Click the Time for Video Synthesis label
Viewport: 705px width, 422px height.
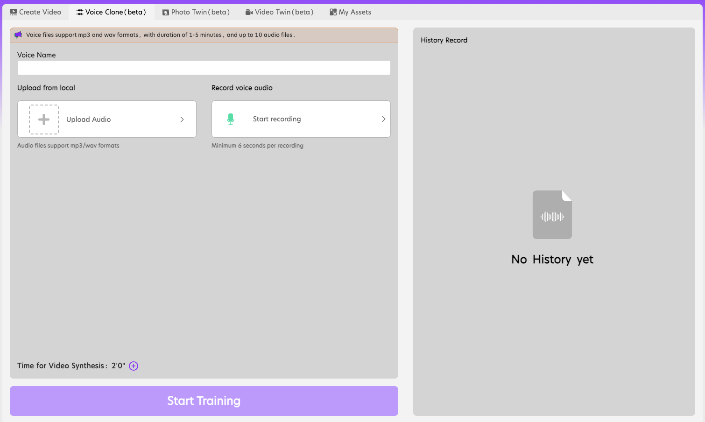[x=62, y=366]
